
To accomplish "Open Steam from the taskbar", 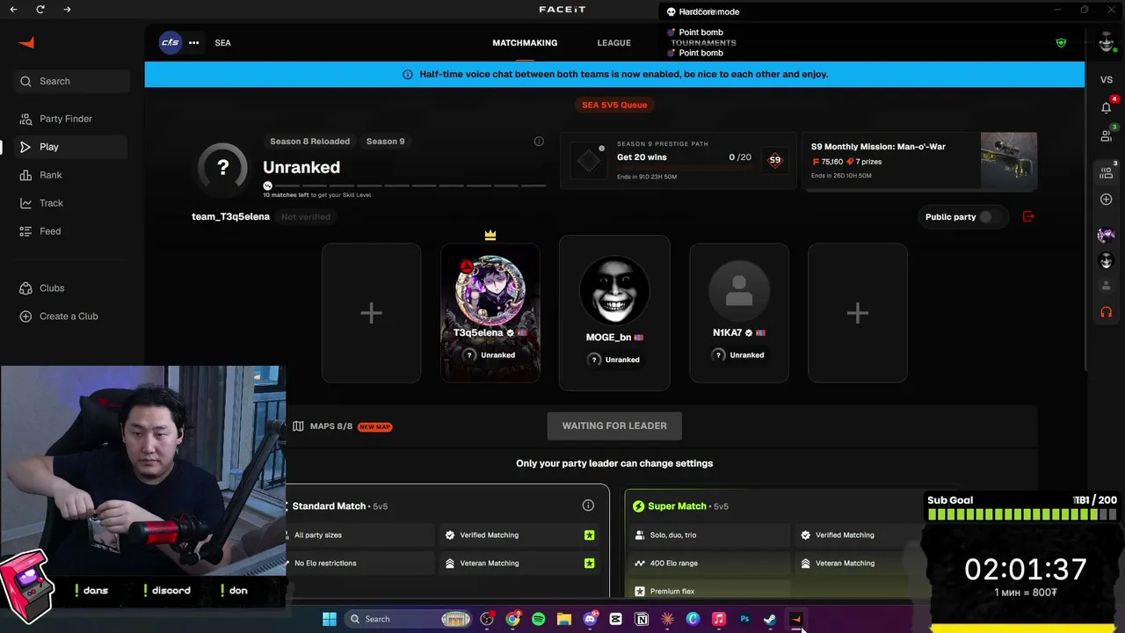I will (x=770, y=619).
